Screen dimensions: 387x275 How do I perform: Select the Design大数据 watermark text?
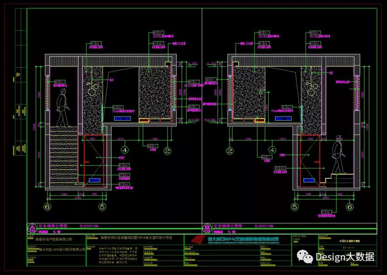click(x=345, y=257)
